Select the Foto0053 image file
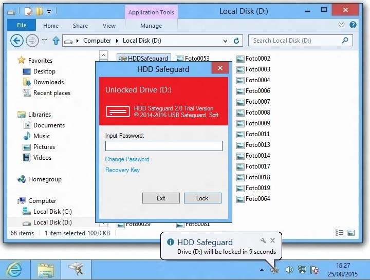This screenshot has height=280, width=370. click(193, 58)
